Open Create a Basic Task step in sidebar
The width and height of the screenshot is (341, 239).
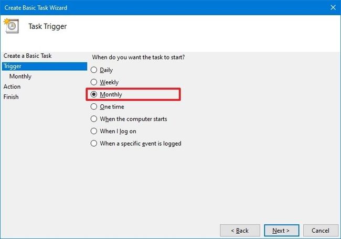point(27,56)
